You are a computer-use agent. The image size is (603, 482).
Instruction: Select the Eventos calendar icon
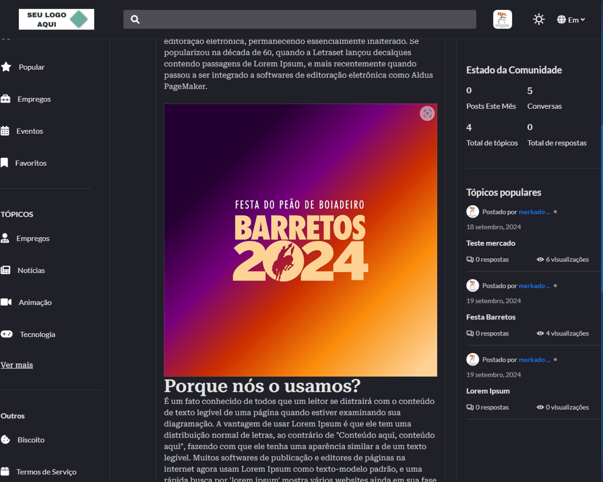click(x=5, y=131)
